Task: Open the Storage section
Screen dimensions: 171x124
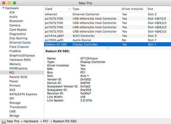Action: pos(15,103)
